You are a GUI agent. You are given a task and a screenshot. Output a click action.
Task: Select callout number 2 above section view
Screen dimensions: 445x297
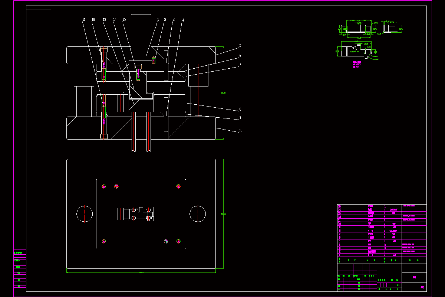(x=165, y=19)
